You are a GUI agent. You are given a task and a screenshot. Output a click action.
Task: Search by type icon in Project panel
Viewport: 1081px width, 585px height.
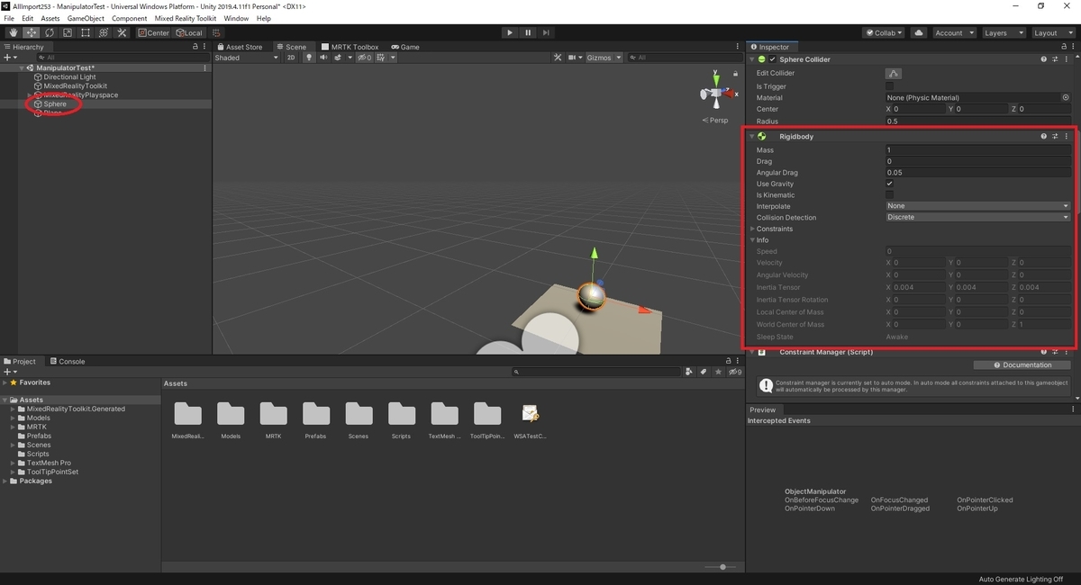tap(689, 372)
